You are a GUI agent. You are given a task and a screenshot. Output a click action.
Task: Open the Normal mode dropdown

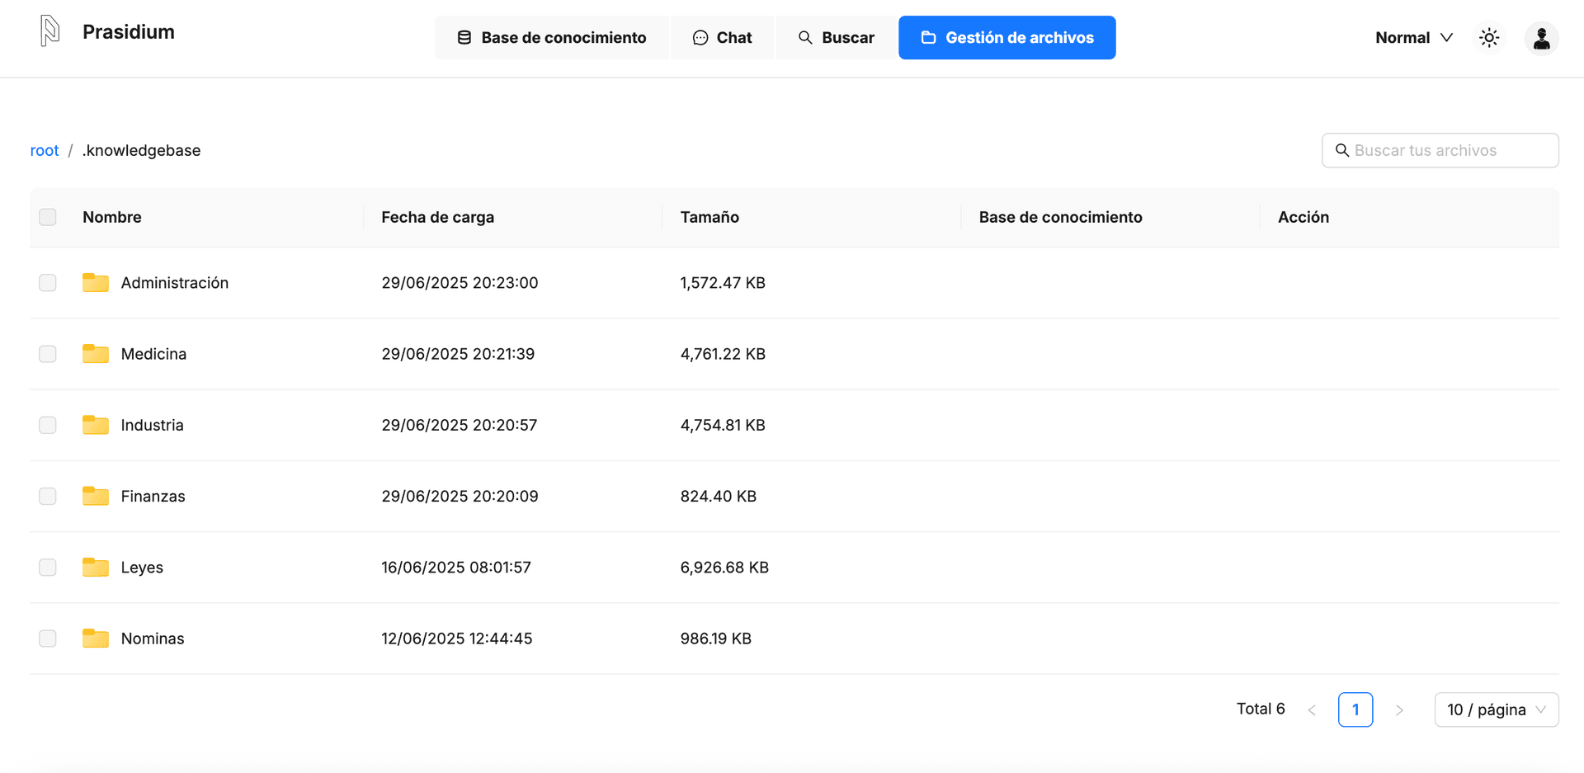click(x=1413, y=38)
